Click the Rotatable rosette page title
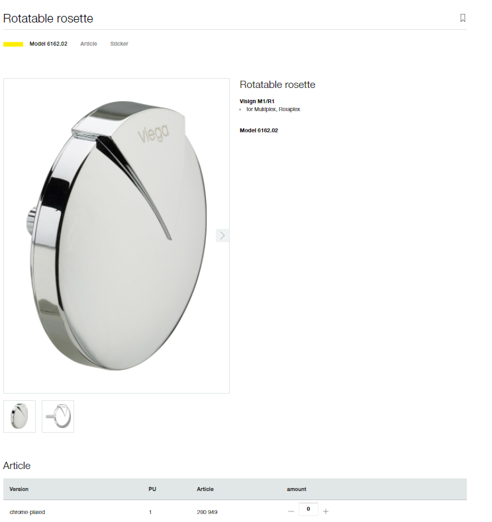Screen dimensions: 492x522 point(48,19)
